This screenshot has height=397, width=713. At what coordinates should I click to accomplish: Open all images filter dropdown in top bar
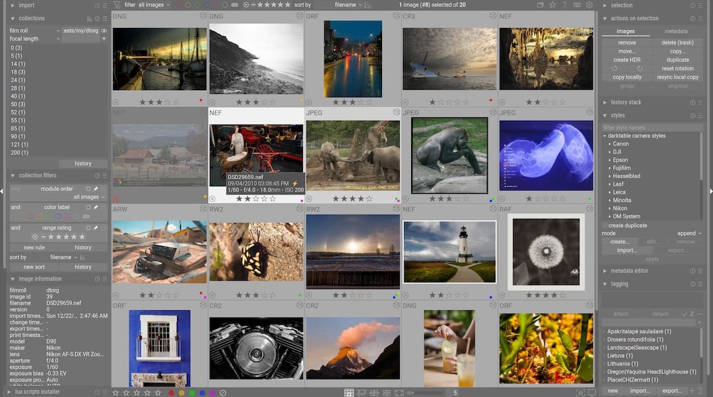tap(154, 5)
